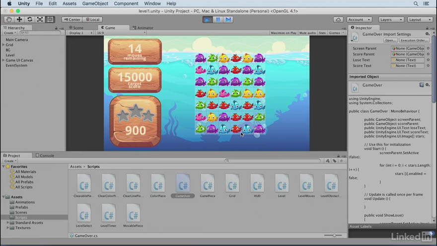437x246 pixels.
Task: Select the Rotate tool
Action: pos(29,19)
